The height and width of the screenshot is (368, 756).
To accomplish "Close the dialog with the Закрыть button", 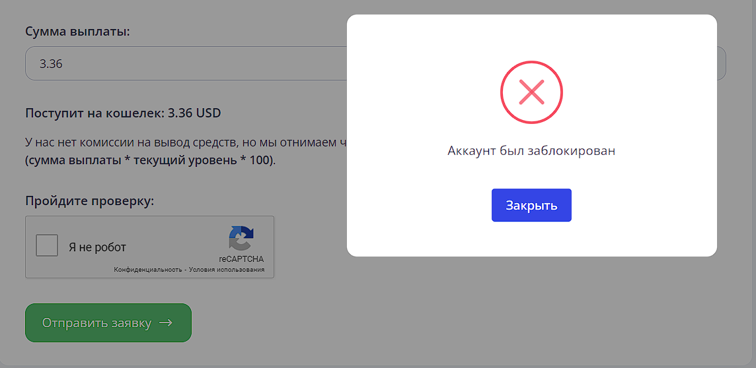I will coord(531,205).
